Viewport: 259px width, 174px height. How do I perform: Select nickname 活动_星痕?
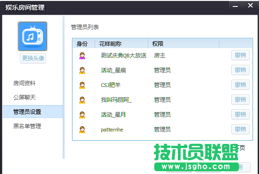[x=114, y=70]
